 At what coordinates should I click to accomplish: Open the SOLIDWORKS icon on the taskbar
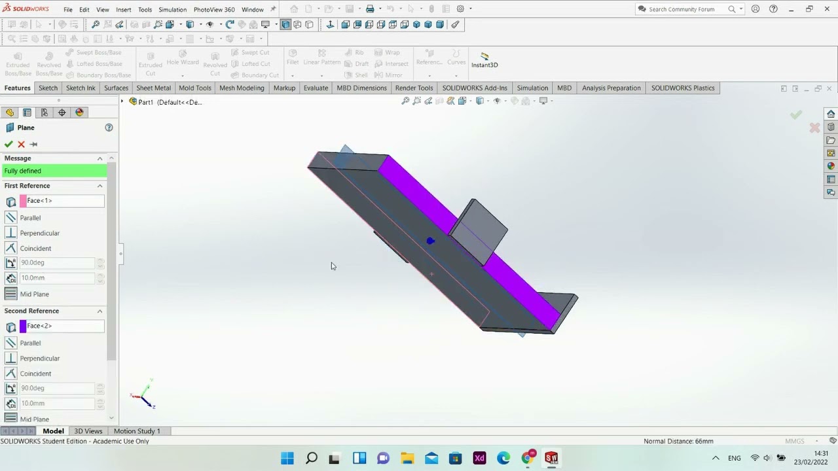[x=551, y=458]
